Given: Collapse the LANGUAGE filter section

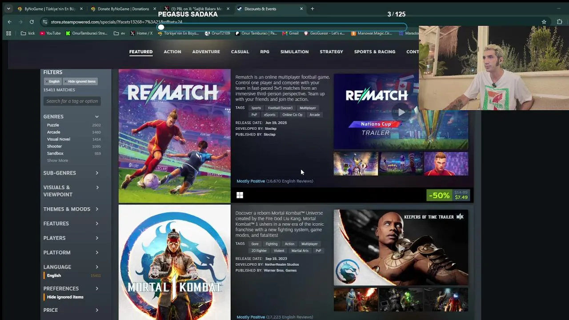Looking at the screenshot, I should pyautogui.click(x=71, y=267).
